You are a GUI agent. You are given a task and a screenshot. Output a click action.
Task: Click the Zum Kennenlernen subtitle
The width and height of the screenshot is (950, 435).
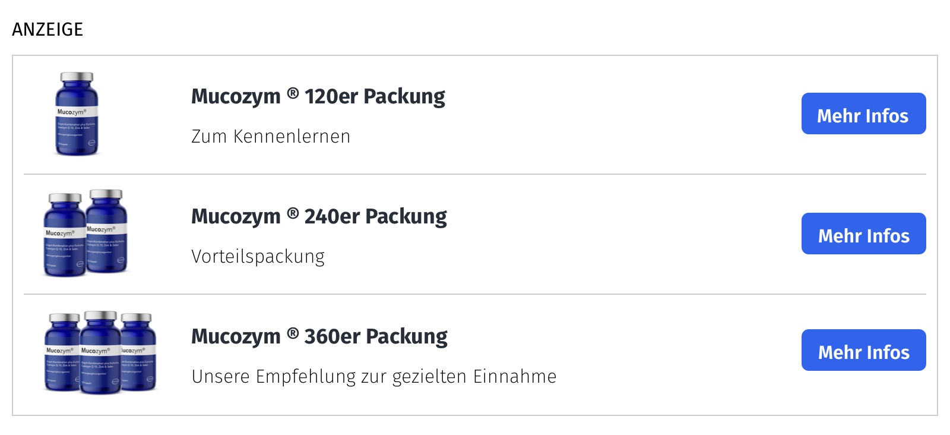[x=271, y=136]
